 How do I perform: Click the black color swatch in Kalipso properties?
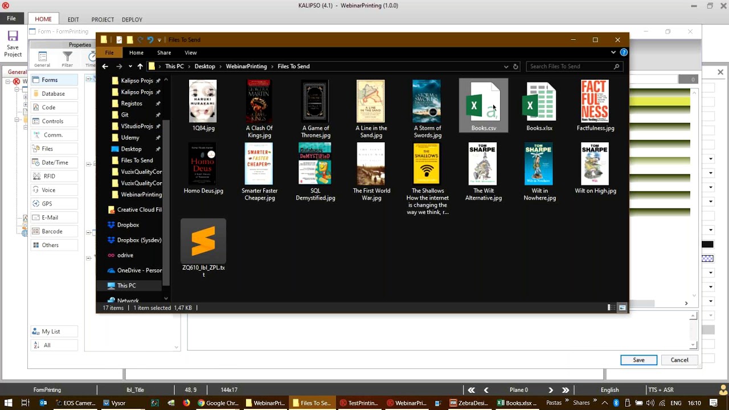pyautogui.click(x=707, y=244)
